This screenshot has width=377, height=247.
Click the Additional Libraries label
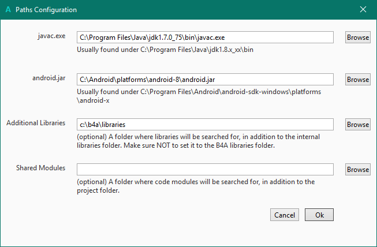pyautogui.click(x=36, y=123)
